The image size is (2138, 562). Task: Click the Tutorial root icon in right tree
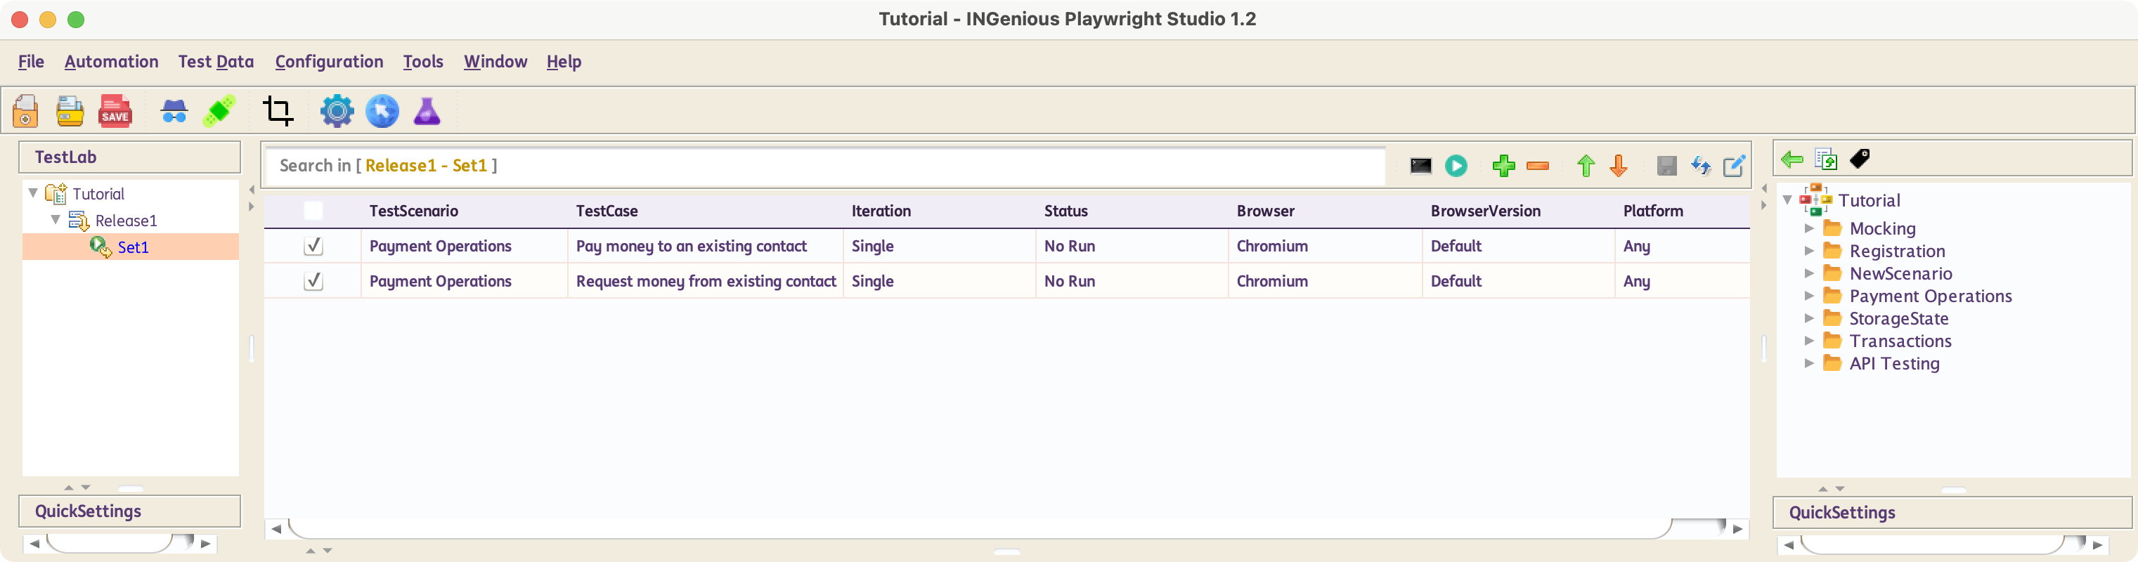[1815, 200]
